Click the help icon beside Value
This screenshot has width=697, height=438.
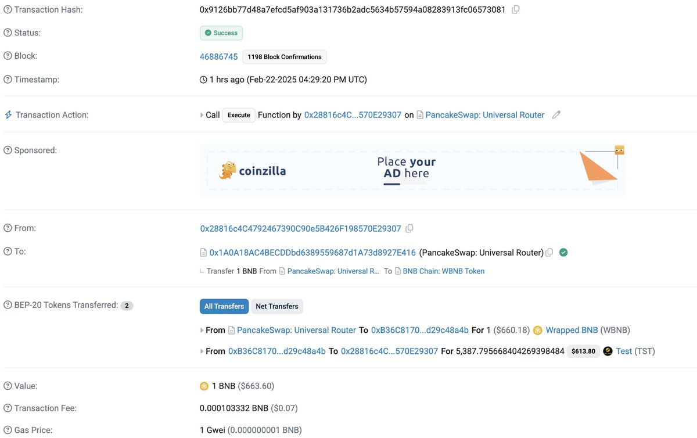(8, 386)
